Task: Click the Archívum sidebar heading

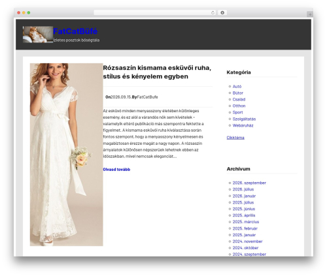Action: tap(239, 169)
